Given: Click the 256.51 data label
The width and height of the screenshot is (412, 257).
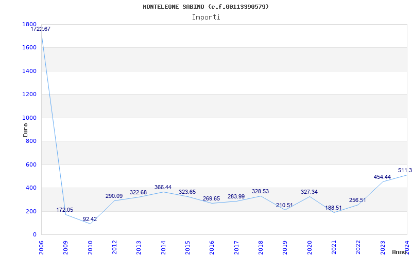Looking at the screenshot, I should click(x=357, y=200).
